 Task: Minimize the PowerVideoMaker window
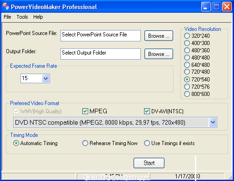(x=206, y=7)
